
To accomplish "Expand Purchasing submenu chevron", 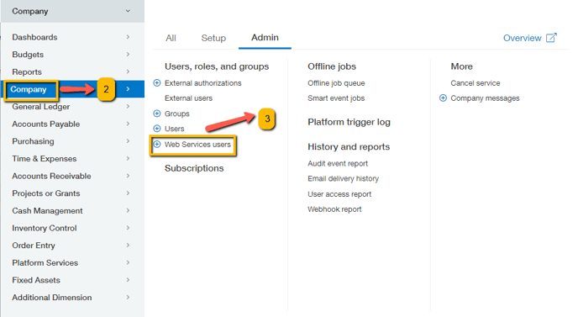I will coord(128,141).
